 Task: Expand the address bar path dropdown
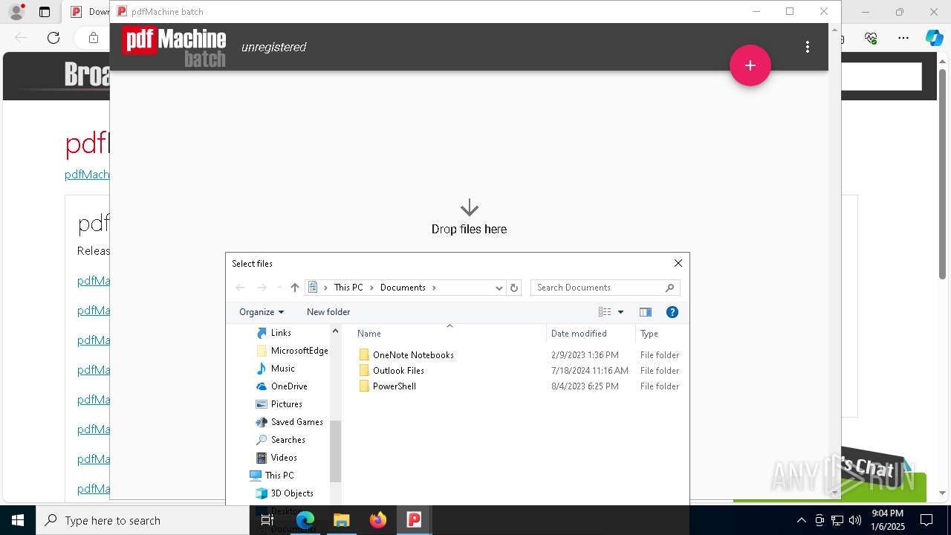point(499,288)
